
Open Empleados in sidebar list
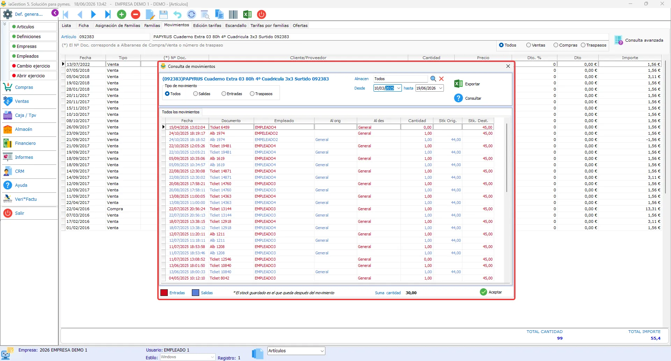(33, 56)
